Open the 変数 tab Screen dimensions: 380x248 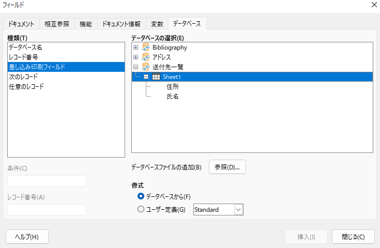click(x=157, y=24)
